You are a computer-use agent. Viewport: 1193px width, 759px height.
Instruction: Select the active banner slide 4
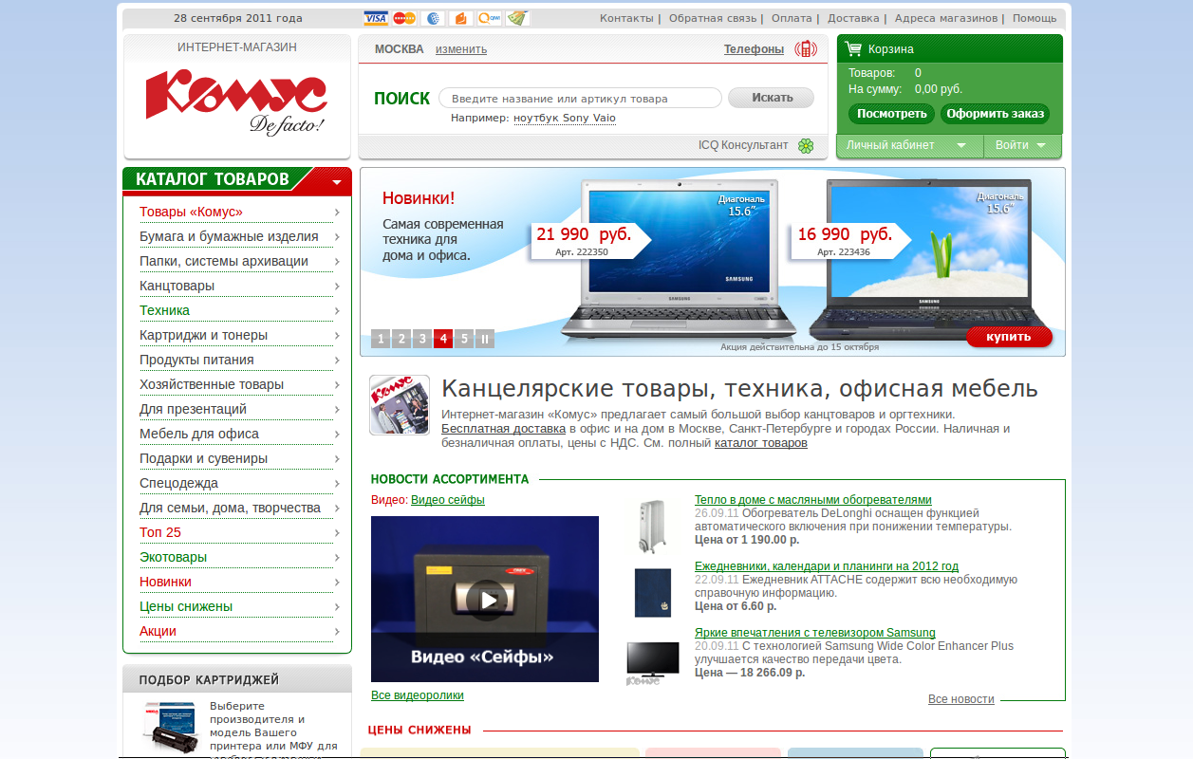[x=443, y=339]
